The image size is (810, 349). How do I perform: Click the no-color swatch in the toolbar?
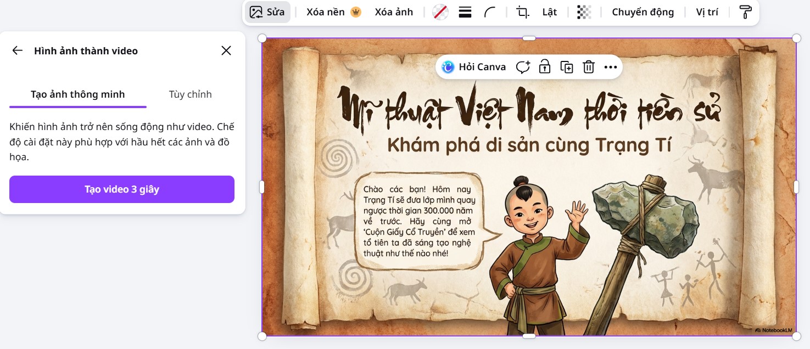439,12
